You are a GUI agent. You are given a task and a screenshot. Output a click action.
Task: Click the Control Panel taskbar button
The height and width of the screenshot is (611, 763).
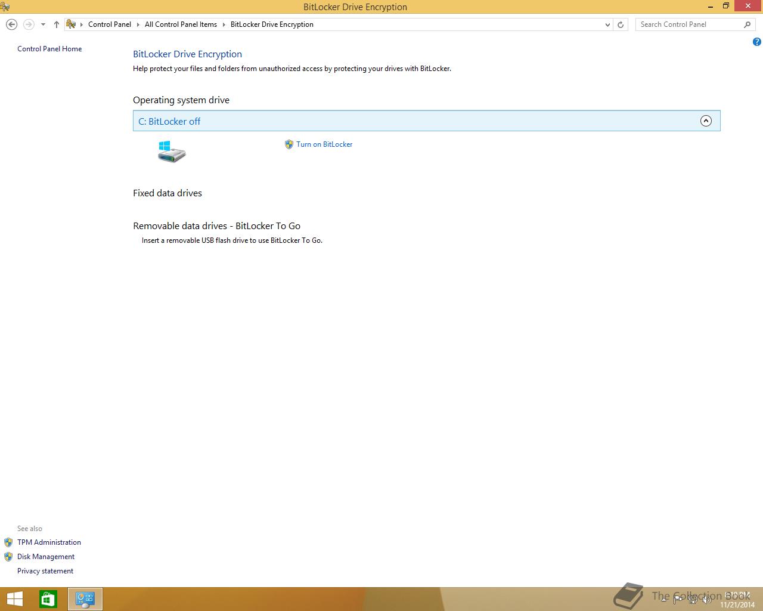tap(85, 599)
